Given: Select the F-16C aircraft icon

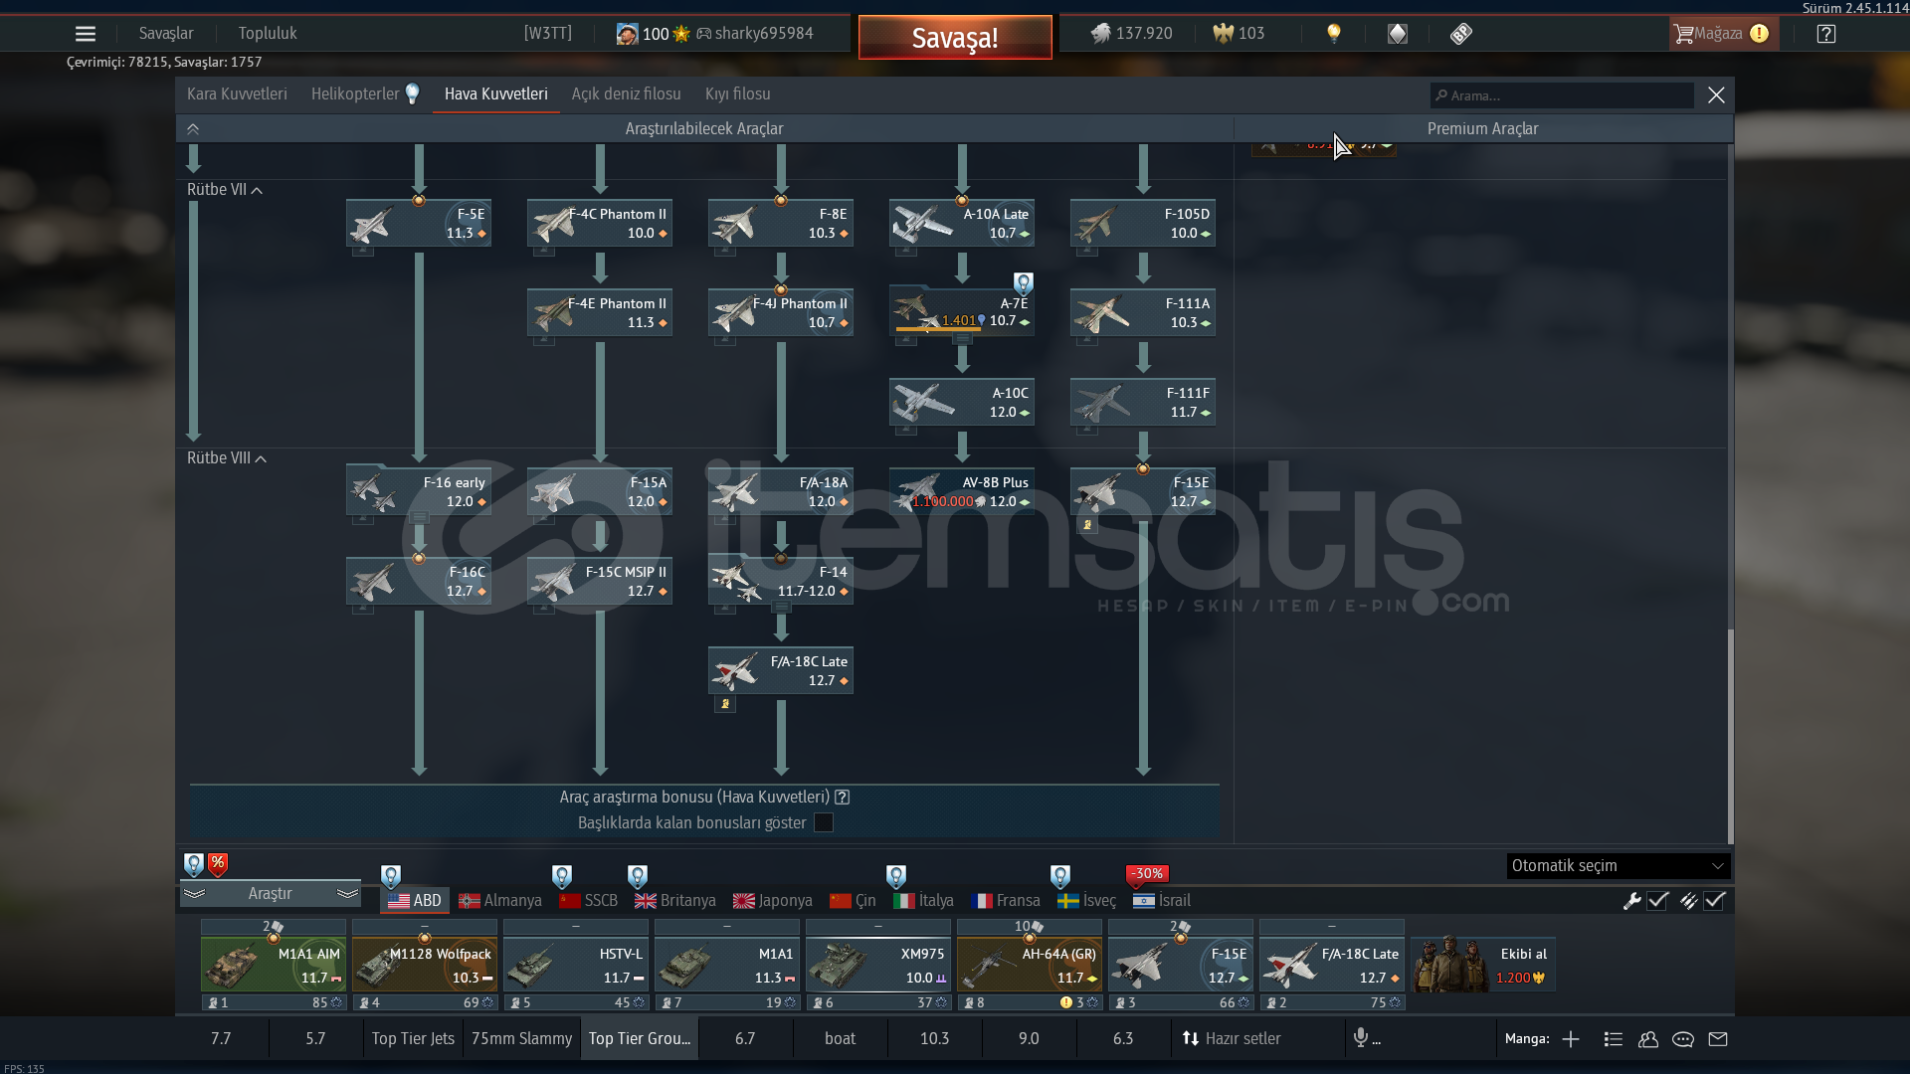Looking at the screenshot, I should tap(419, 581).
